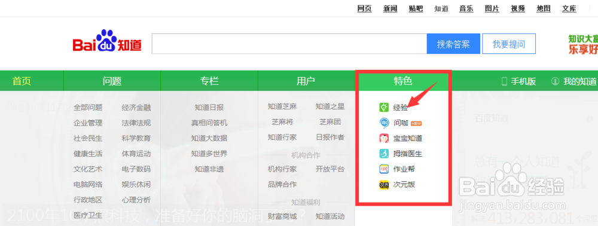Image resolution: width=598 pixels, height=226 pixels.
Task: Click the 作业帮 app icon
Action: pos(384,169)
